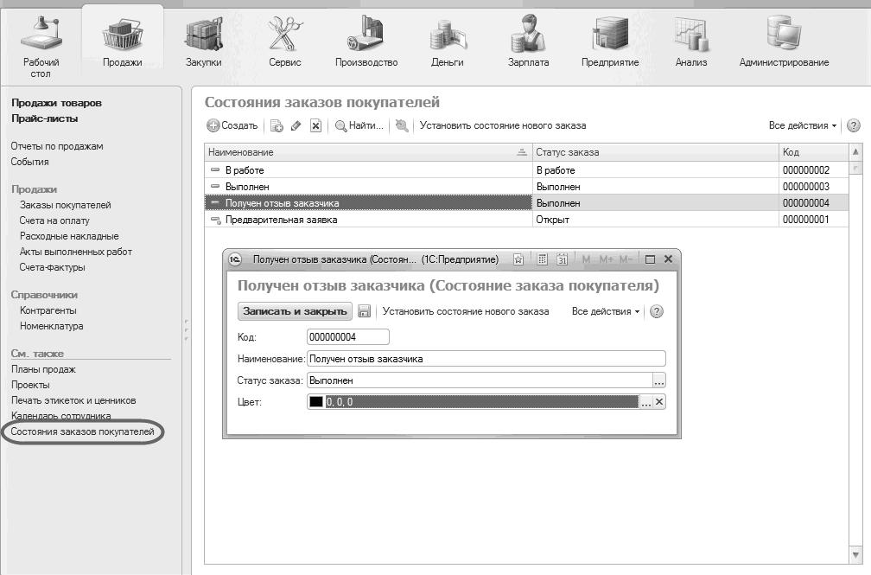Open the События link
Viewport: 871px width, 575px height.
pos(30,162)
